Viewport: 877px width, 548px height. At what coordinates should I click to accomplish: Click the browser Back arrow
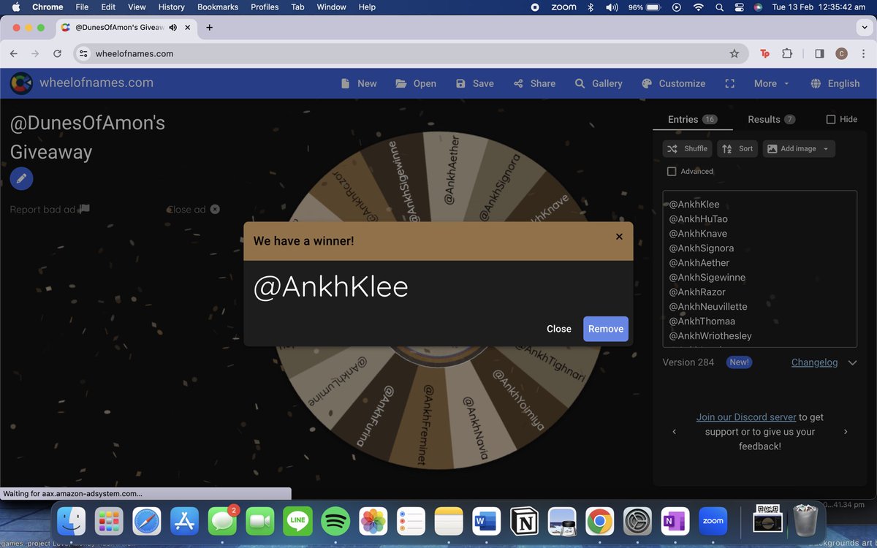[x=13, y=53]
